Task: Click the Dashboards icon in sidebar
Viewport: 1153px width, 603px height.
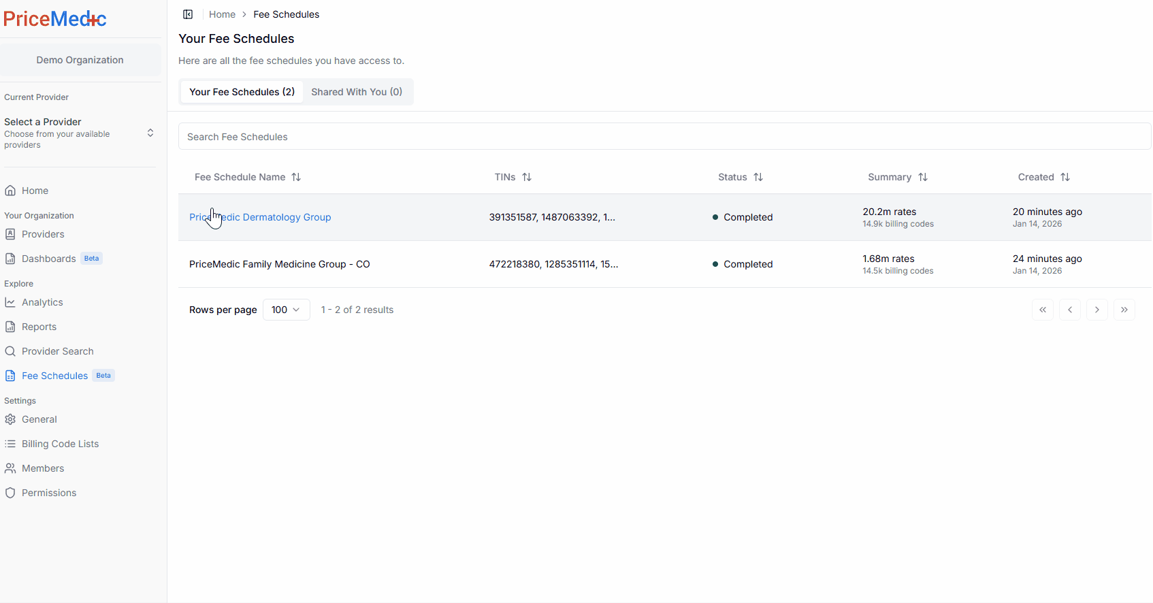Action: (10, 259)
